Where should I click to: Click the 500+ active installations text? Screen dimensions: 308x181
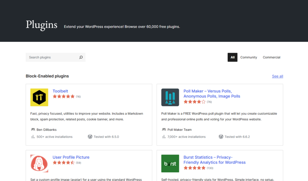pyautogui.click(x=54, y=137)
